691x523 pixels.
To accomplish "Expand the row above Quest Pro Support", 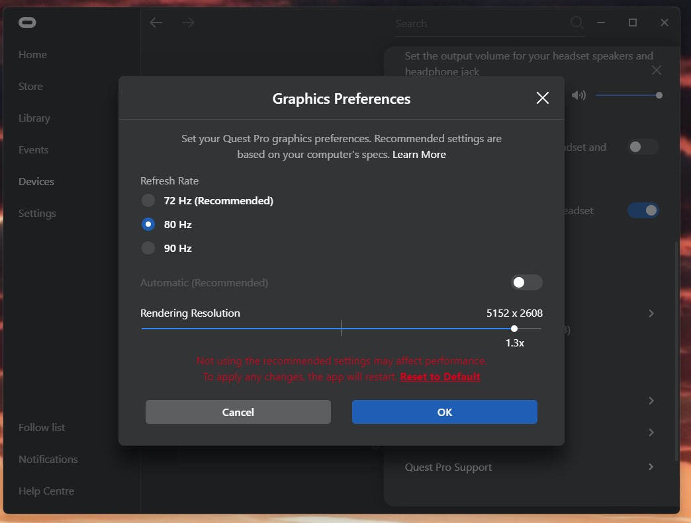I will click(x=651, y=432).
